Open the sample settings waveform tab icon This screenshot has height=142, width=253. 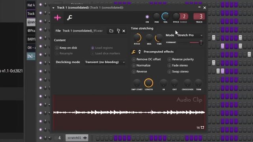click(x=57, y=17)
